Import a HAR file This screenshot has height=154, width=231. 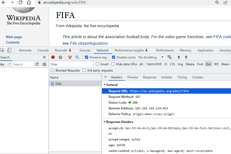click(179, 57)
